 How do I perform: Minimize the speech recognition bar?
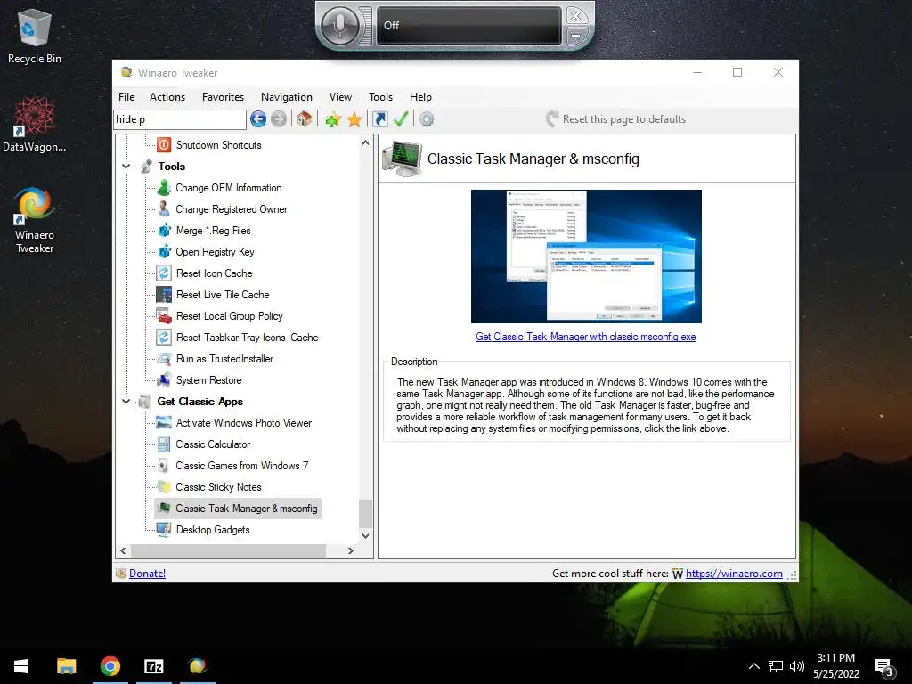pyautogui.click(x=575, y=36)
